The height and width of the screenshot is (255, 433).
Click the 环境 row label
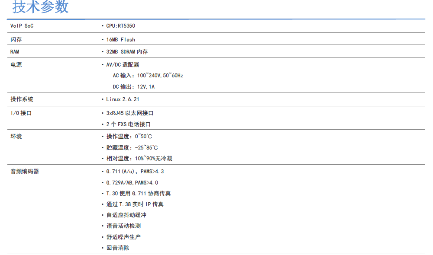tap(16, 137)
